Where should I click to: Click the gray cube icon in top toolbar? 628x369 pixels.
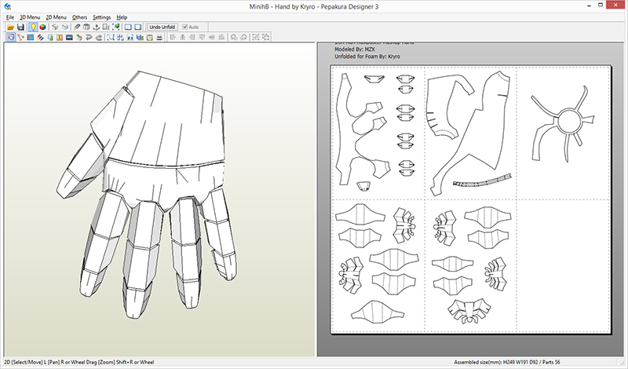point(55,27)
